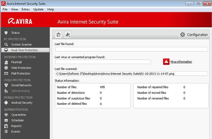This screenshot has width=212, height=139.
Task: Go to Status page
Action: pyautogui.click(x=15, y=33)
